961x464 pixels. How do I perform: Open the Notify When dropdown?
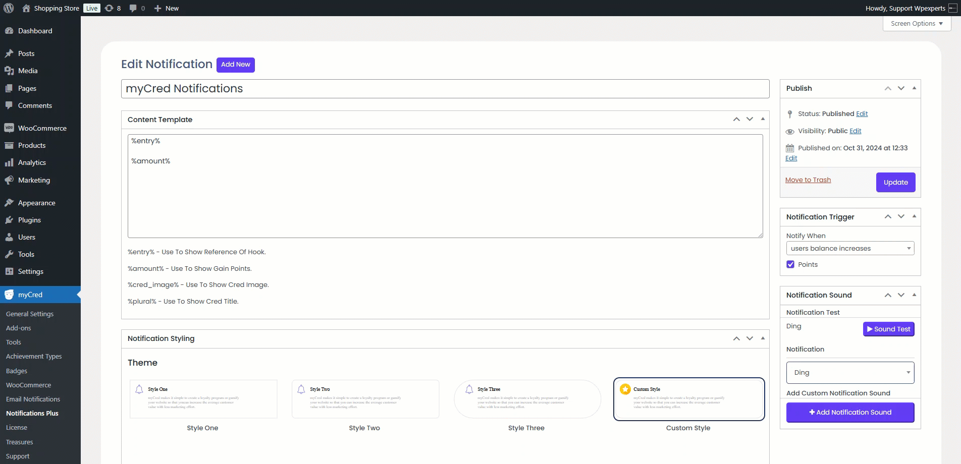850,248
